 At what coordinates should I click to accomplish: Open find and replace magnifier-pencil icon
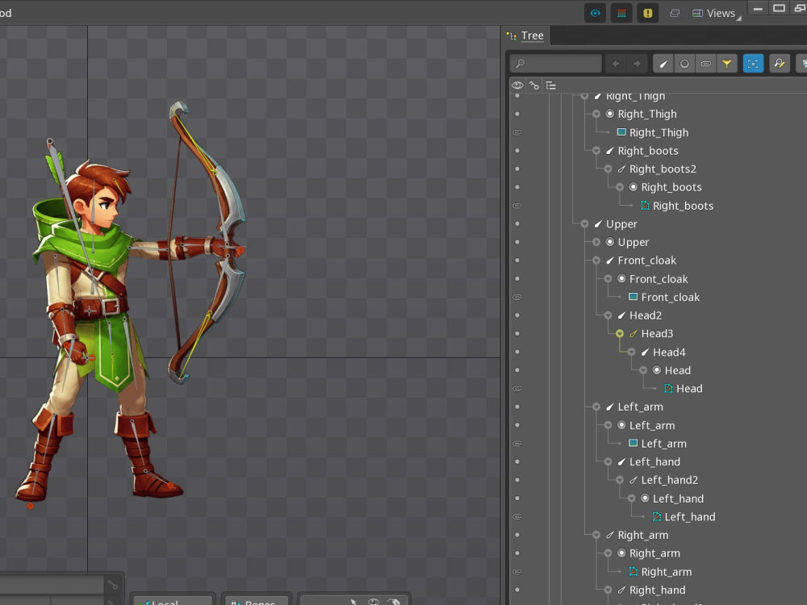(780, 64)
